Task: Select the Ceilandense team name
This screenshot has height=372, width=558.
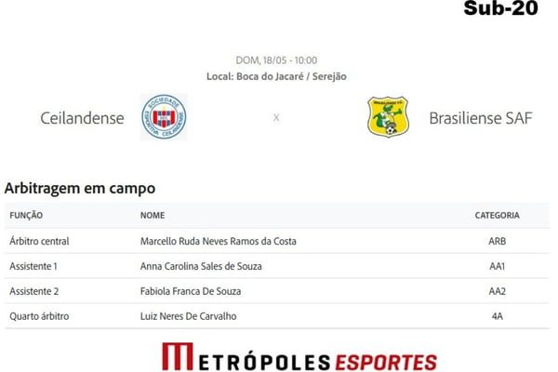Action: coord(82,118)
